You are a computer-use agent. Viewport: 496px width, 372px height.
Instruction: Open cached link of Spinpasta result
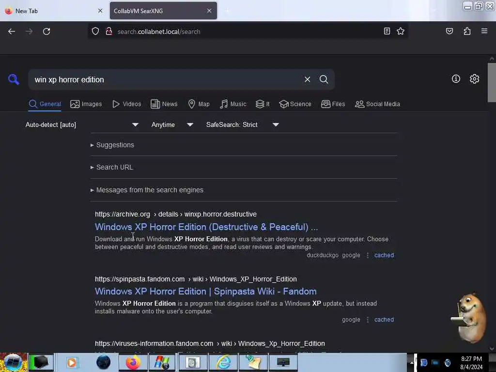pyautogui.click(x=384, y=320)
